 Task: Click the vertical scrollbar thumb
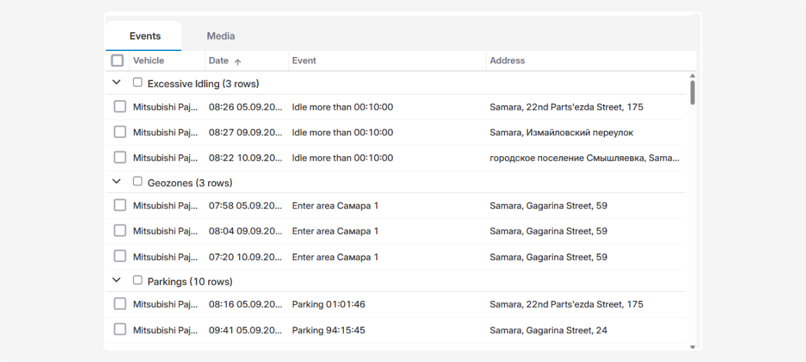[692, 93]
